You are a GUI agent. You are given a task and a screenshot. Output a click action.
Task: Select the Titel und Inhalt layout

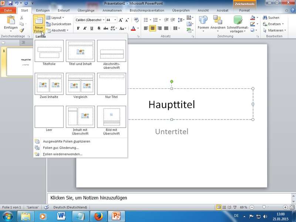tap(80, 51)
